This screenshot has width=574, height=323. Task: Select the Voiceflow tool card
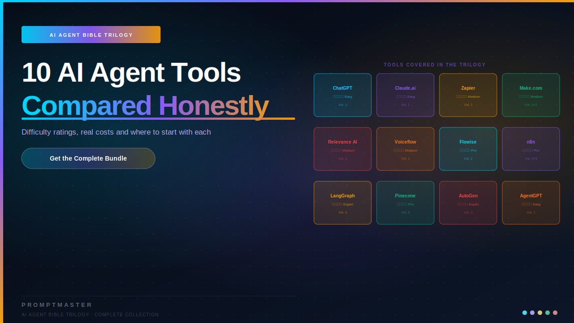coord(405,149)
